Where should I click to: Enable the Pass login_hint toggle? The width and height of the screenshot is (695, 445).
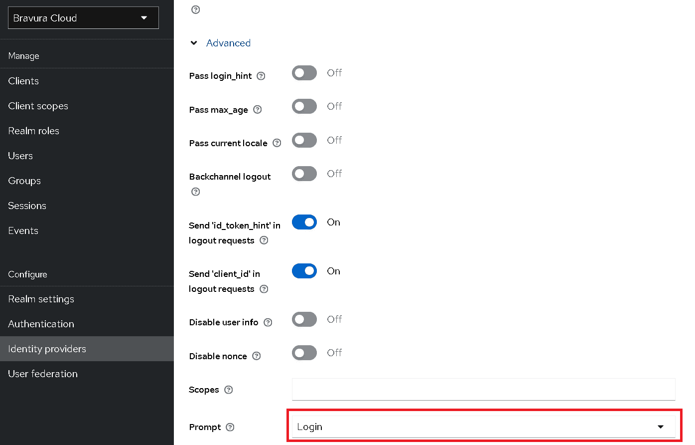pos(304,73)
